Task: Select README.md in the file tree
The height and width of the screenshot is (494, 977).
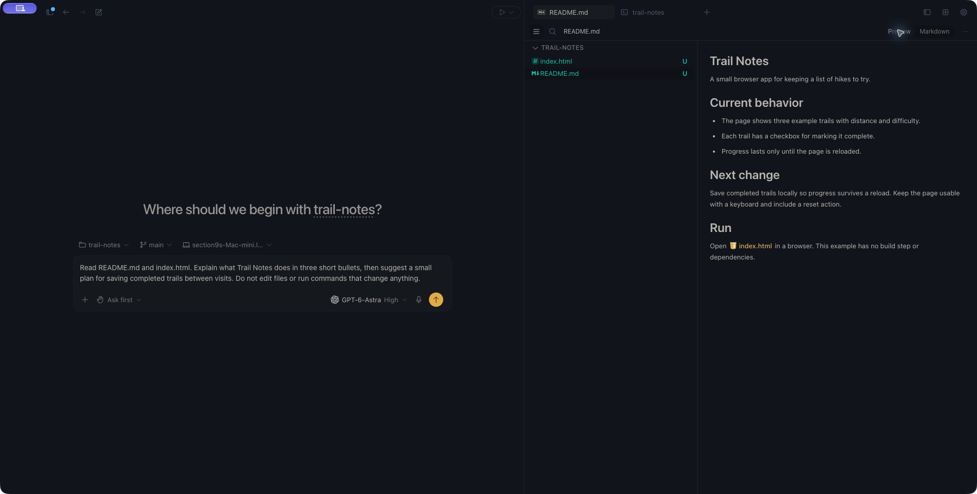Action: click(610, 74)
